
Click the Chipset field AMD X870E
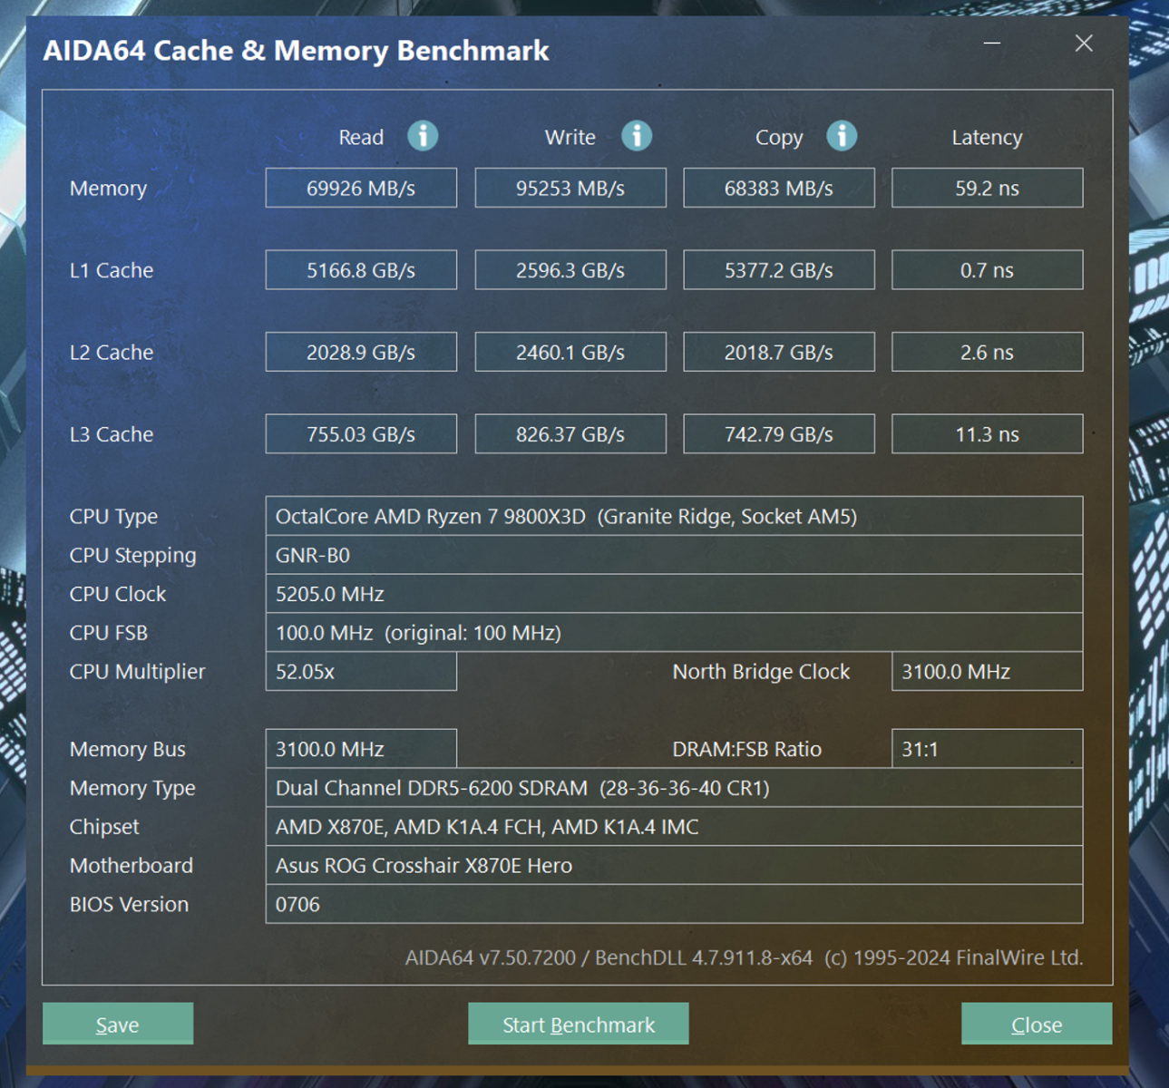675,827
